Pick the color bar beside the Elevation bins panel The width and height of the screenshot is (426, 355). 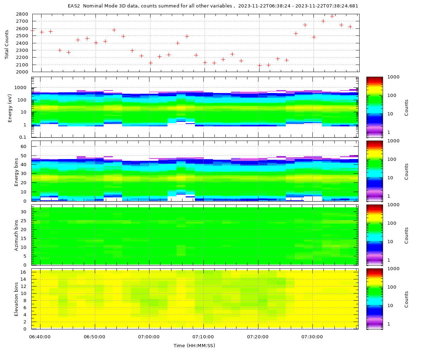point(375,299)
